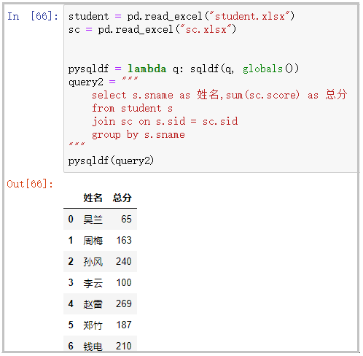Click the In [66] input prompt label
The image size is (363, 356).
coord(33,17)
